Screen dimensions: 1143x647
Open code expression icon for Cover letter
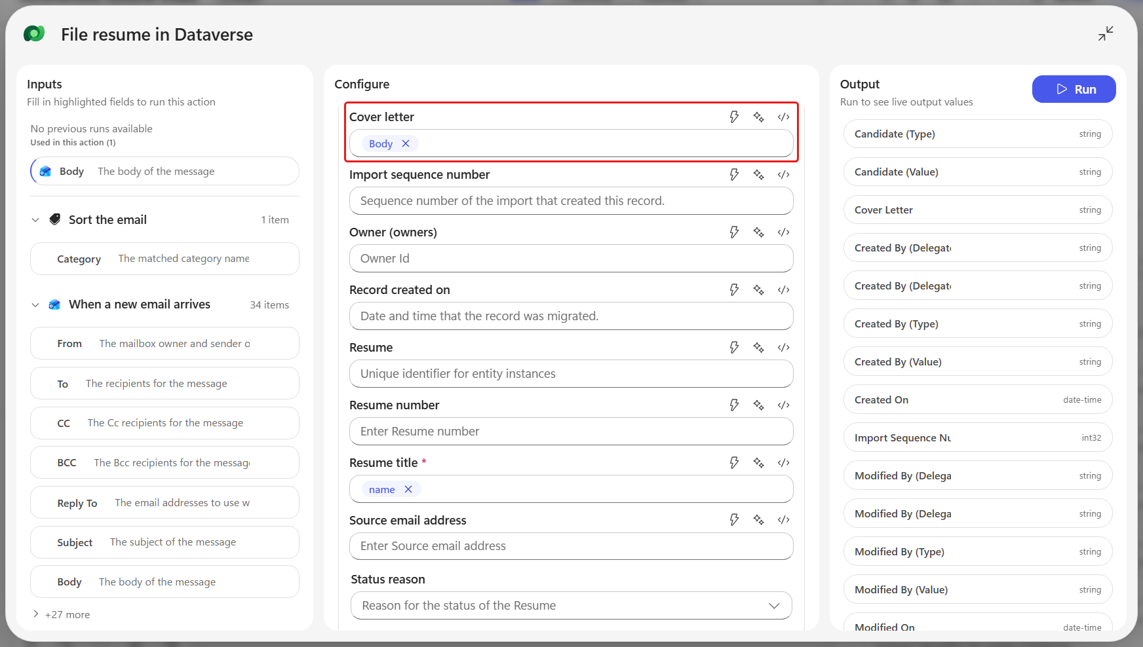(x=783, y=117)
